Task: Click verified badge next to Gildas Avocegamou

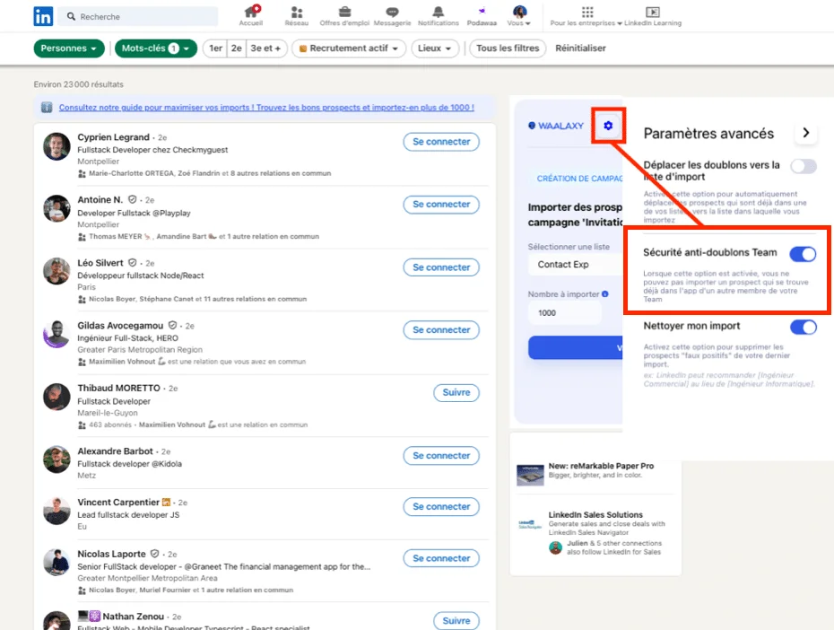Action: (x=172, y=325)
